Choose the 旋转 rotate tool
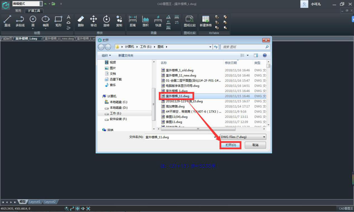The height and width of the screenshot is (212, 354). click(106, 21)
